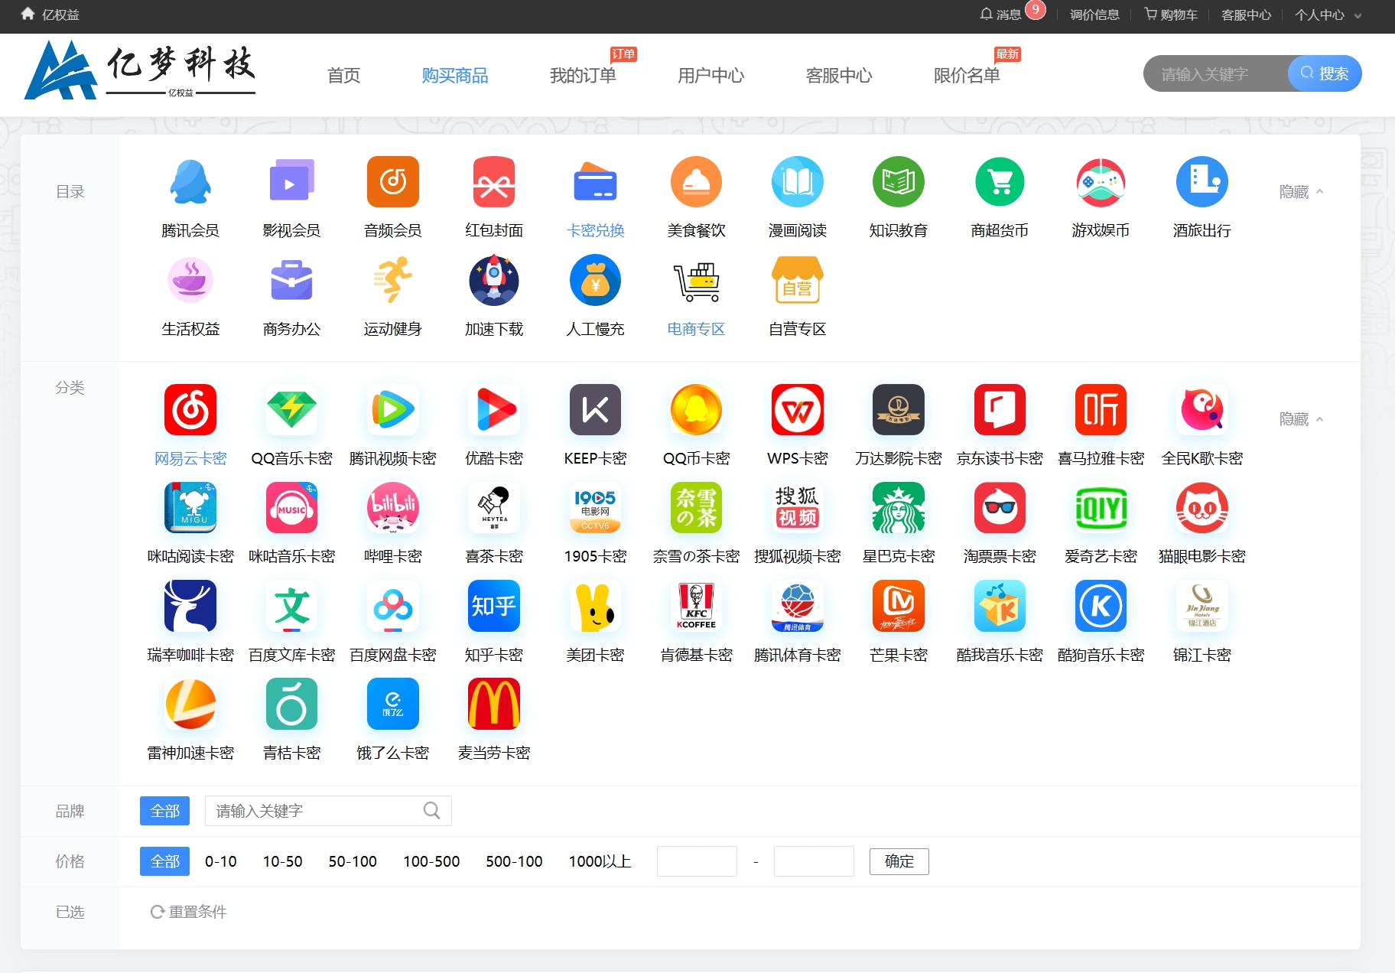This screenshot has height=973, width=1395.
Task: Switch to the 购买商品 tab
Action: [x=455, y=75]
